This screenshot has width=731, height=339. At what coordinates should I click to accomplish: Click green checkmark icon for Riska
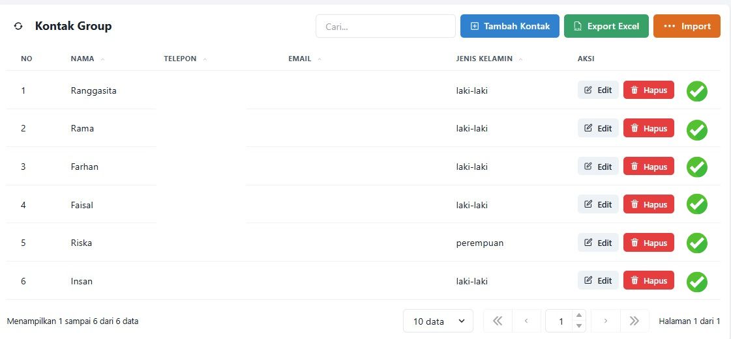pyautogui.click(x=696, y=243)
